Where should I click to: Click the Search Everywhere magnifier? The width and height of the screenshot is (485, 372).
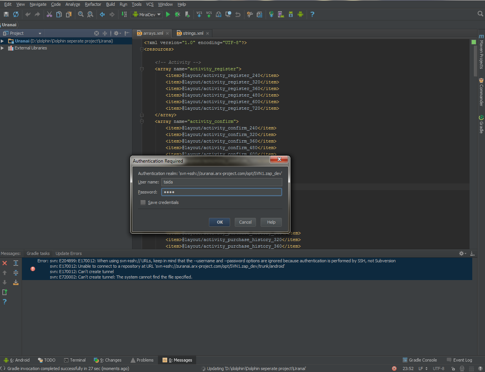480,14
